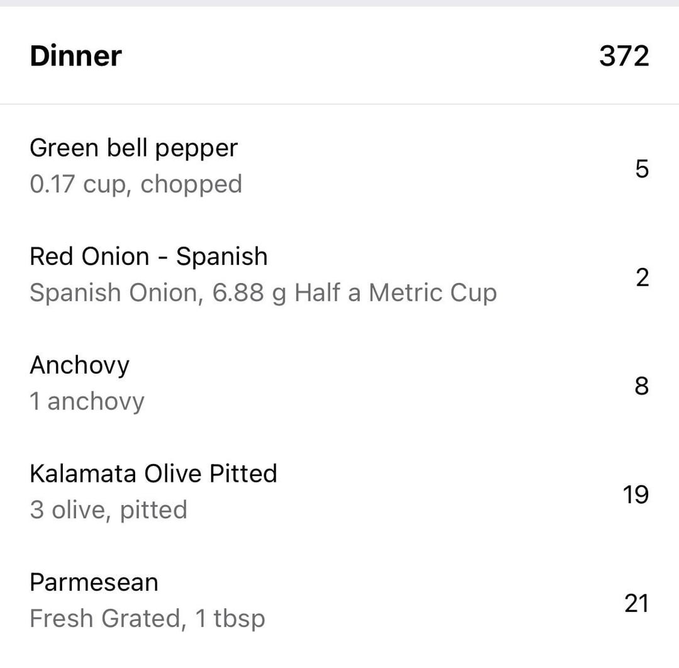The image size is (679, 668).
Task: Tap the 8 calorie value for anchovy
Action: click(x=642, y=386)
